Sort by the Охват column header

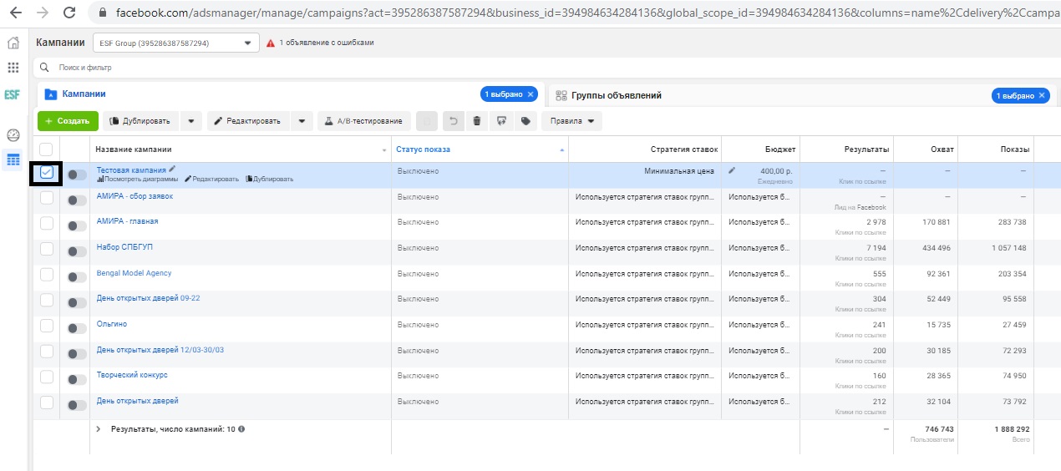click(941, 149)
